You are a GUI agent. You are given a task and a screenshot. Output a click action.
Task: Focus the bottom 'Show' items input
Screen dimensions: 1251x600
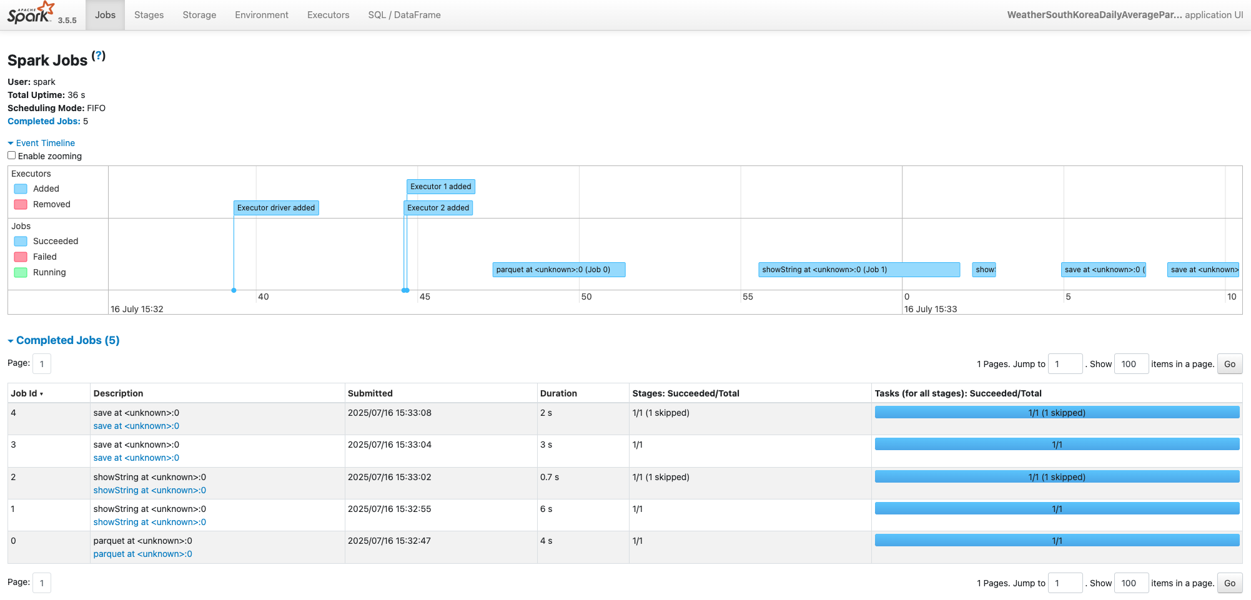[1131, 583]
